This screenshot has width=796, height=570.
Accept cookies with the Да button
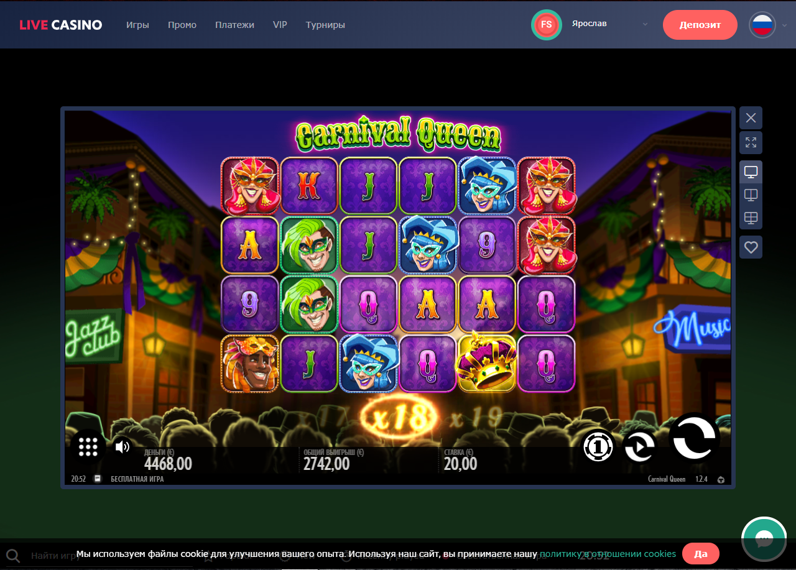[701, 553]
